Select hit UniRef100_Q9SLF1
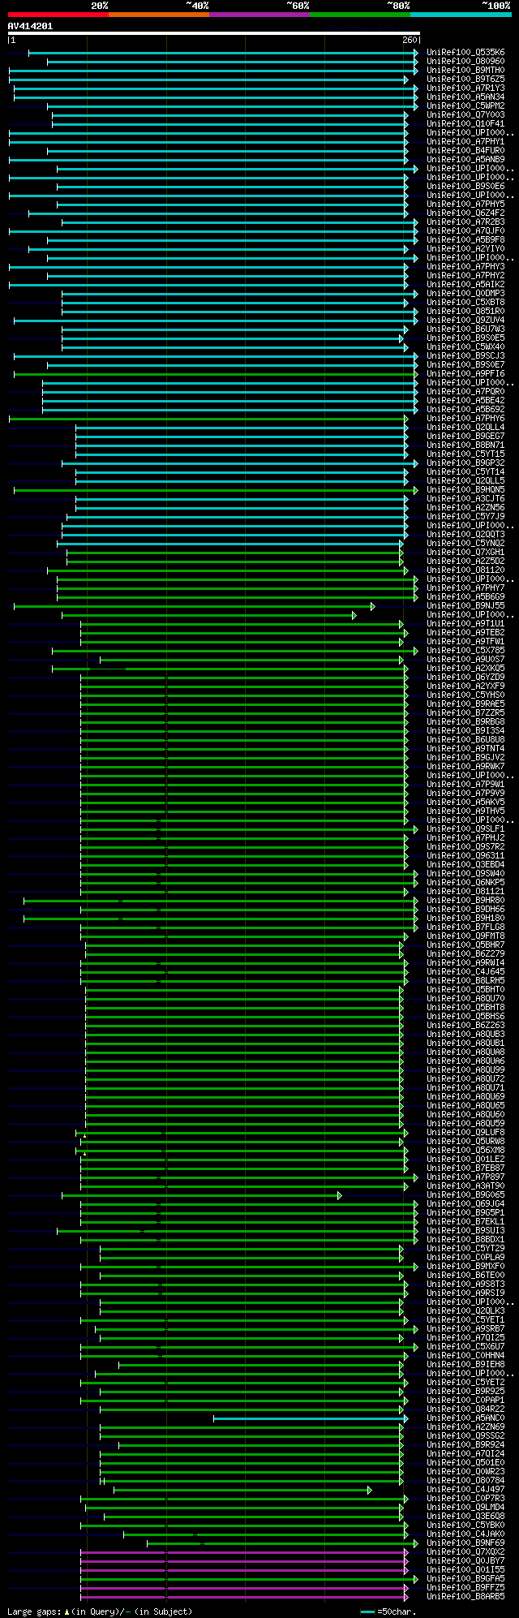 pos(465,829)
